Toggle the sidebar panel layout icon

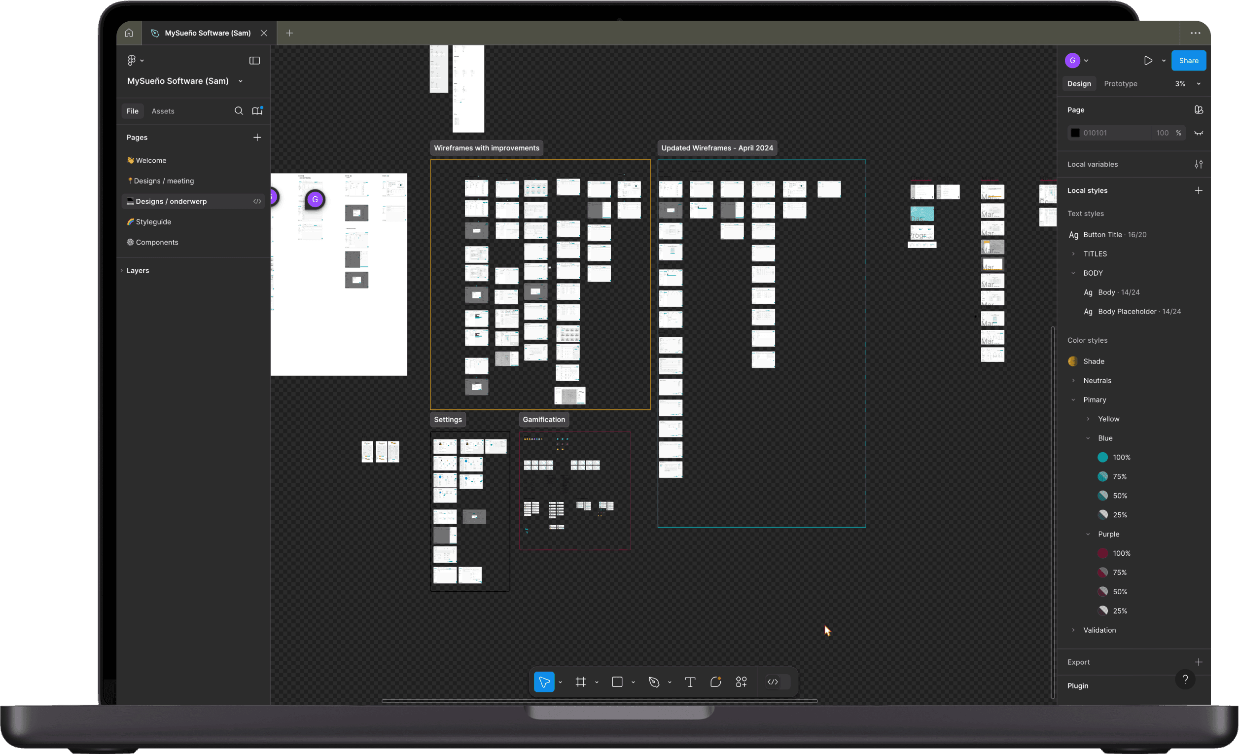coord(254,60)
